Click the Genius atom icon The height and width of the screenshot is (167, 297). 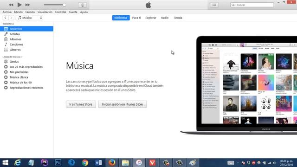[6, 62]
